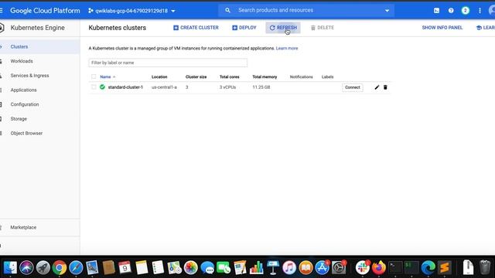Click the Google Cloud Platform logo
Image resolution: width=495 pixels, height=278 pixels.
pyautogui.click(x=45, y=11)
